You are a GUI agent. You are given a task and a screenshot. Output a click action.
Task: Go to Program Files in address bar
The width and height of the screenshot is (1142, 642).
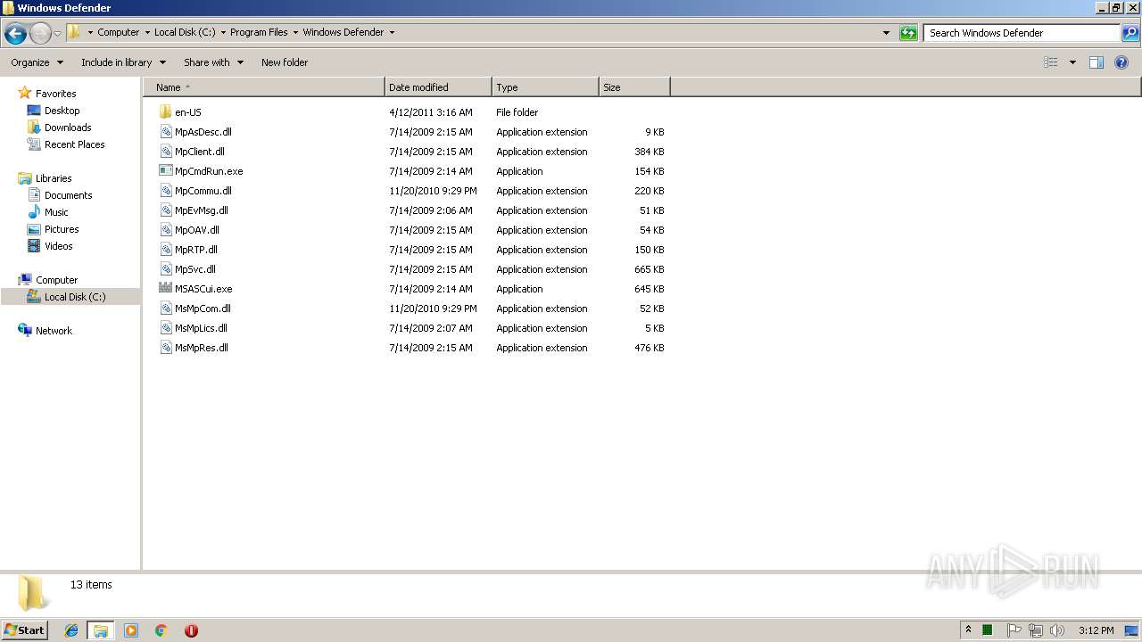(259, 32)
